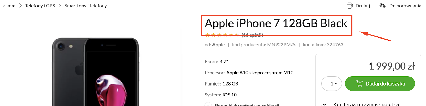
Task: Click the manufacturer code MN922PM/A
Action: pyautogui.click(x=281, y=45)
